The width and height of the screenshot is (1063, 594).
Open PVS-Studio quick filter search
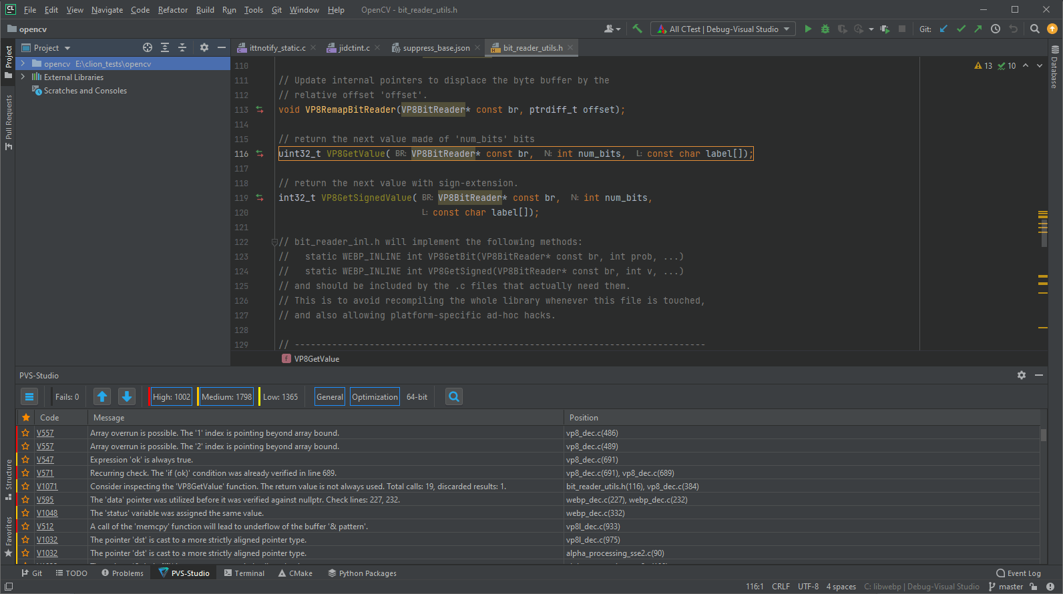(454, 396)
